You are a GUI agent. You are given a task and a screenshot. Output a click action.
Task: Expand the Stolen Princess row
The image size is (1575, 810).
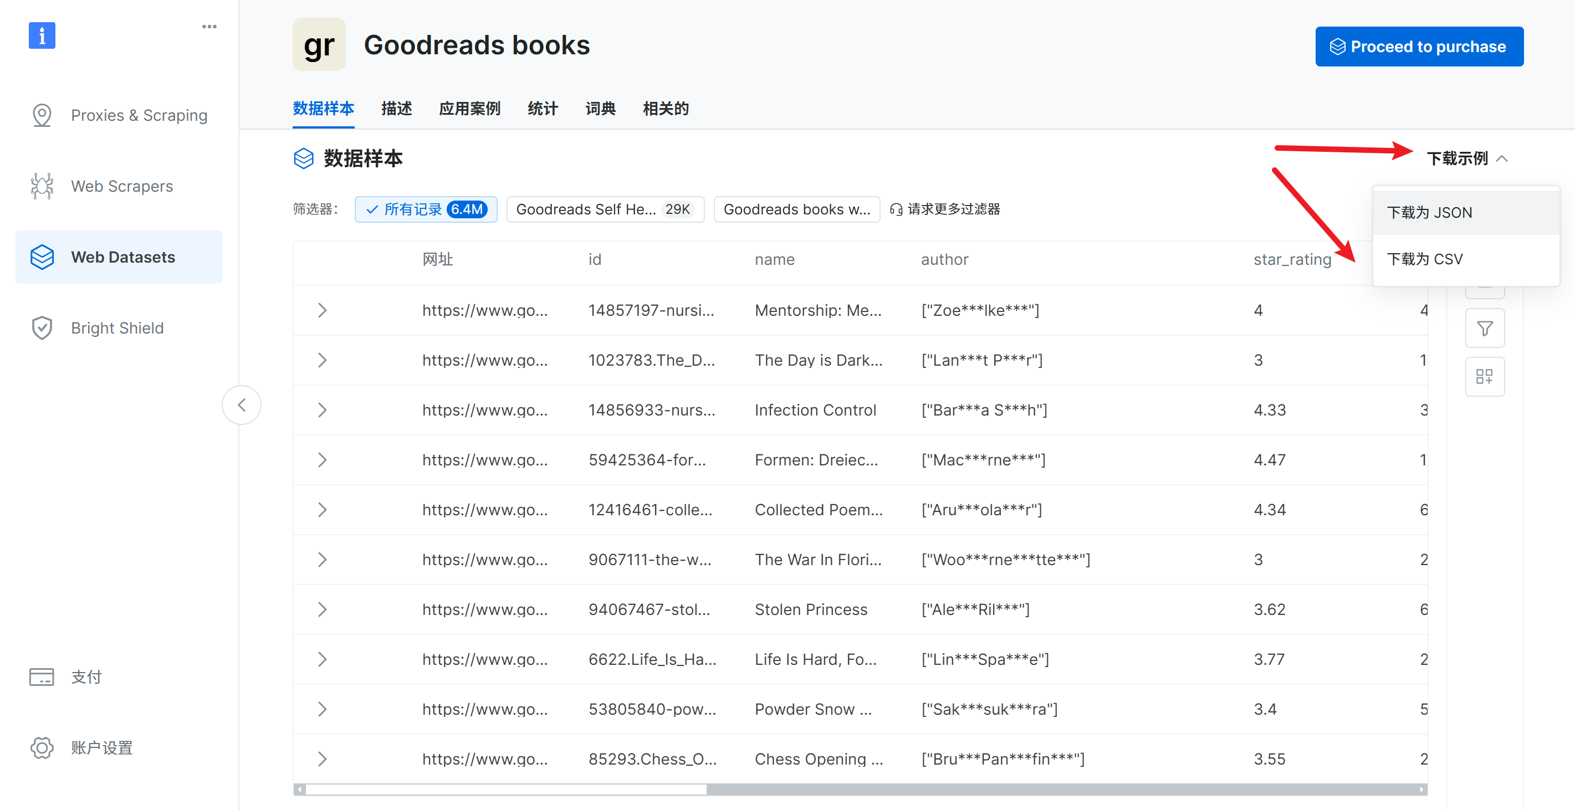322,609
